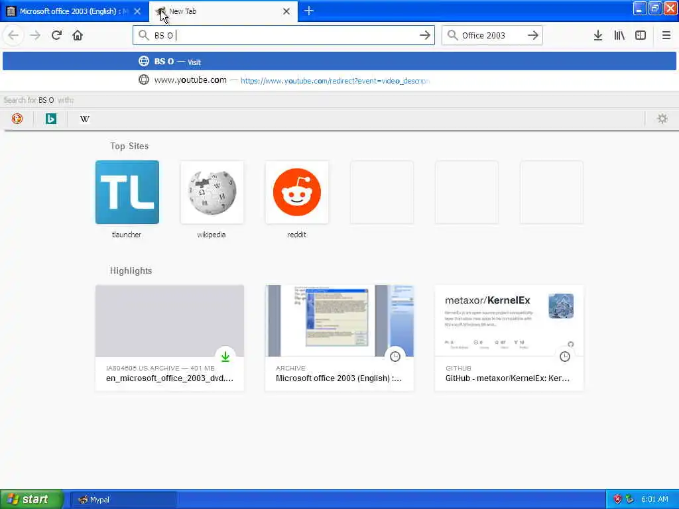Click the magnifier icon in Office 2003 search box

452,35
